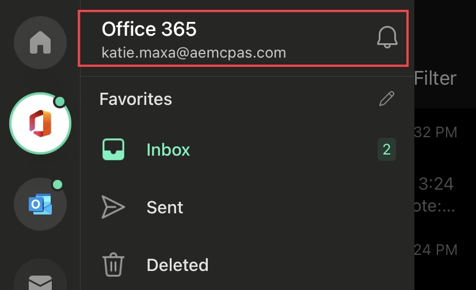Open the Sent folder
Screen dimensions: 476x290
247,208
